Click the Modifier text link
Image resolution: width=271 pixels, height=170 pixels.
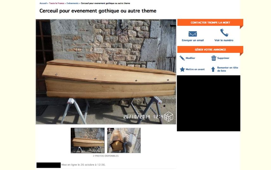(190, 58)
